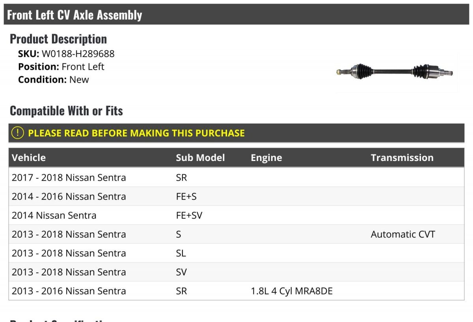Click the Position: Front Left text
The image size is (473, 322).
pos(61,67)
